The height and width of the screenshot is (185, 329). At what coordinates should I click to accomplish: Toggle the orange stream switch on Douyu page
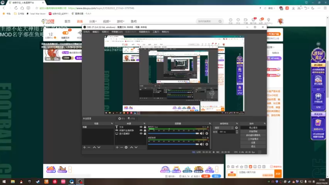coord(65,33)
